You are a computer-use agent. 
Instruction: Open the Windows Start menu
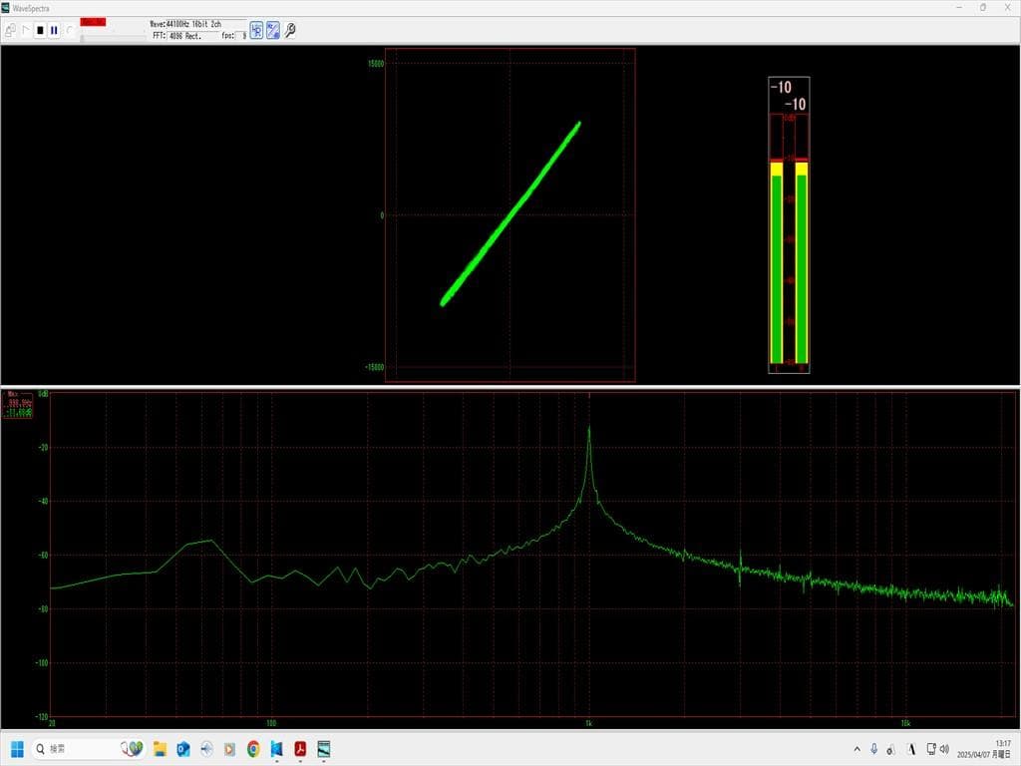pyautogui.click(x=17, y=748)
